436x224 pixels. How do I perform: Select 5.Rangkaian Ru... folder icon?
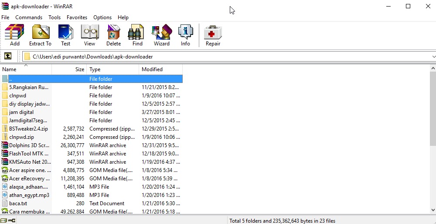pos(5,87)
